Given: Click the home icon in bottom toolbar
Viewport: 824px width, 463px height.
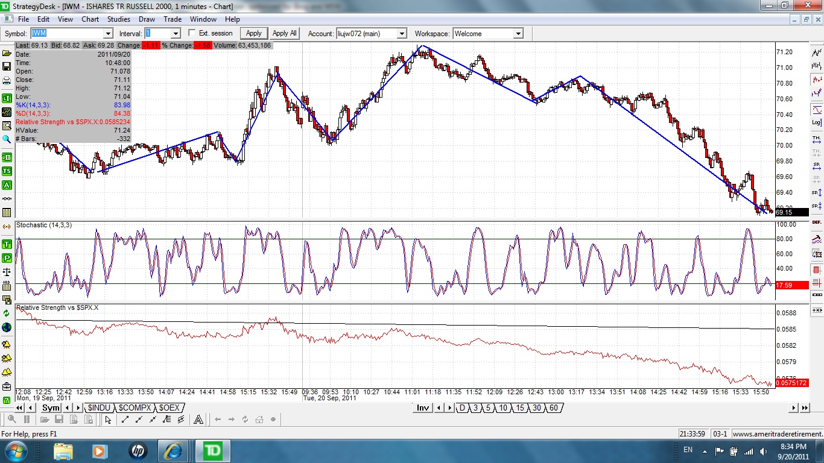Looking at the screenshot, I should click(259, 420).
